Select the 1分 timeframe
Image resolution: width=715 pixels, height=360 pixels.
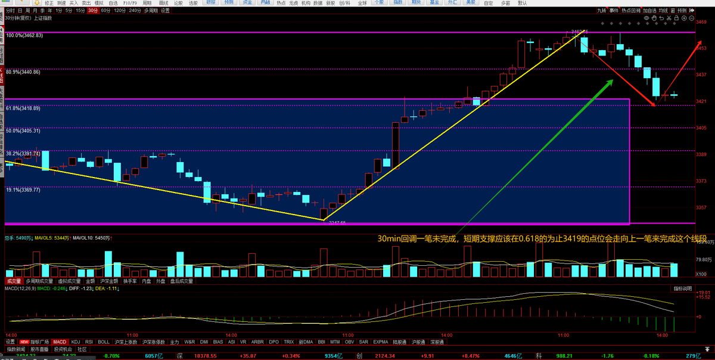coord(58,11)
